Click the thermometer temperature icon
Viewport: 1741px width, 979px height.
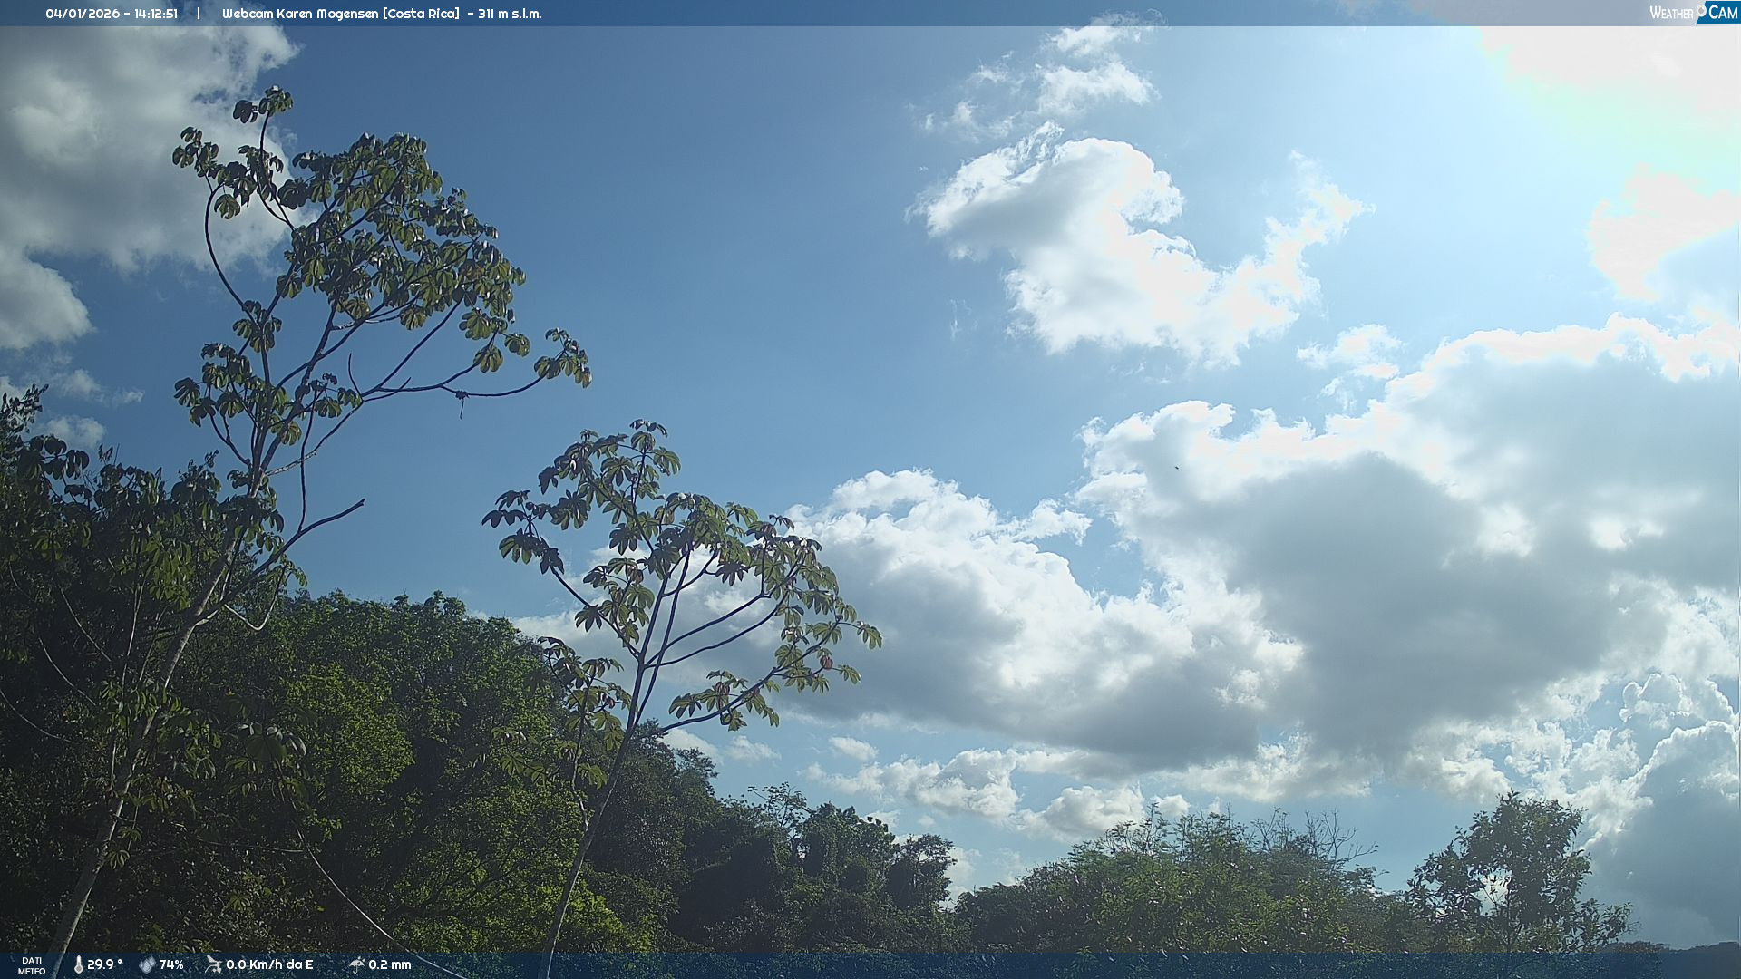point(78,964)
